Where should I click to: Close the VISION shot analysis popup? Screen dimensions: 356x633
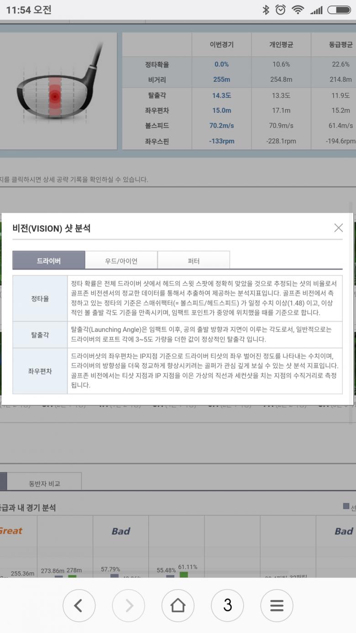click(338, 228)
